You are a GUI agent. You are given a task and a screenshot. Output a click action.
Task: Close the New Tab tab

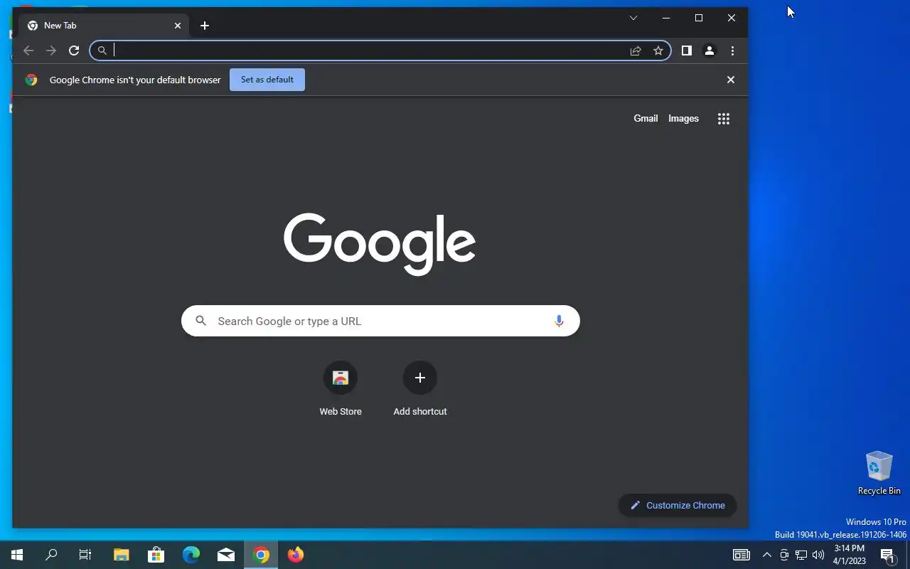pyautogui.click(x=178, y=26)
